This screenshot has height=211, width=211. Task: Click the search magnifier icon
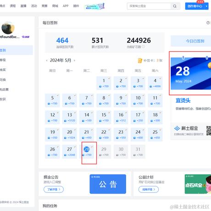175,6
